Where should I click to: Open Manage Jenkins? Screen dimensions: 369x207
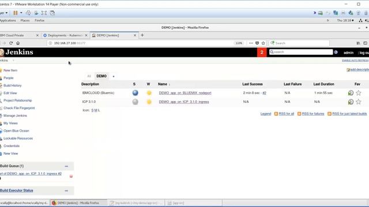[15, 116]
